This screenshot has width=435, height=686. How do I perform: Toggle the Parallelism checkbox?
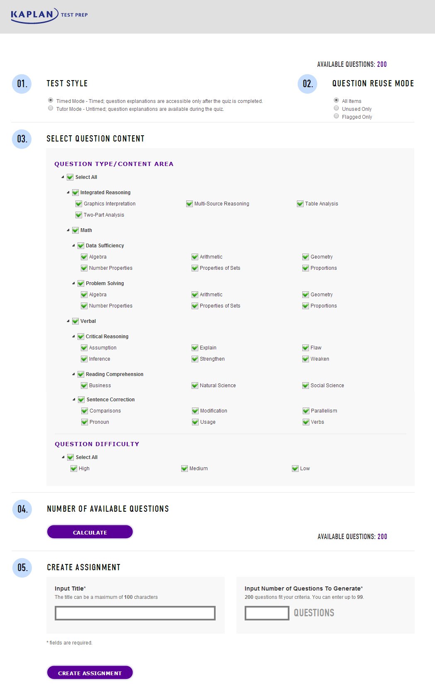pyautogui.click(x=306, y=411)
